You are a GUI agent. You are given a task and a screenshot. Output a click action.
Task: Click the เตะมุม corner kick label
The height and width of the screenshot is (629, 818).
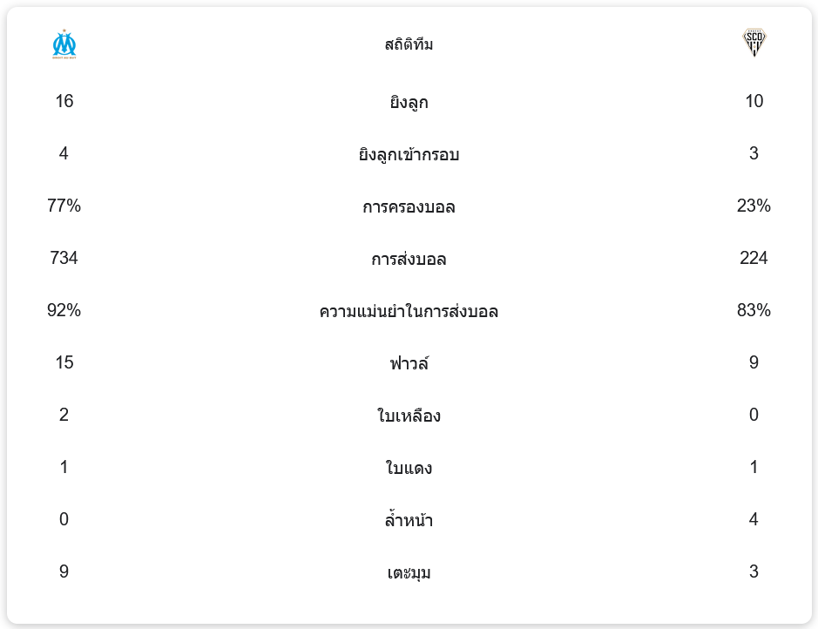pos(409,572)
